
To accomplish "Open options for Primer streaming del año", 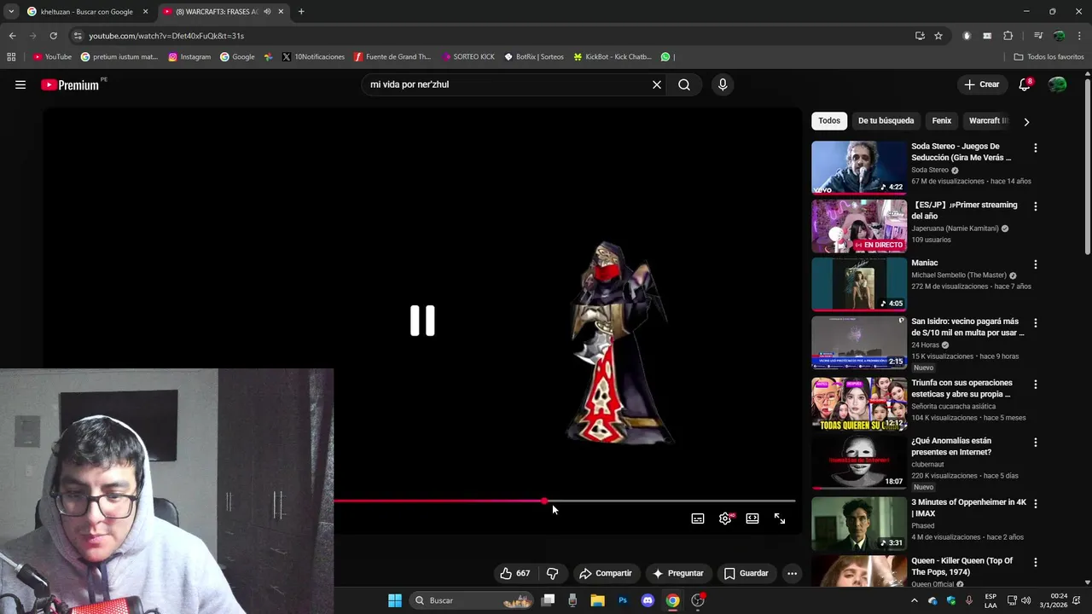I will tap(1036, 206).
